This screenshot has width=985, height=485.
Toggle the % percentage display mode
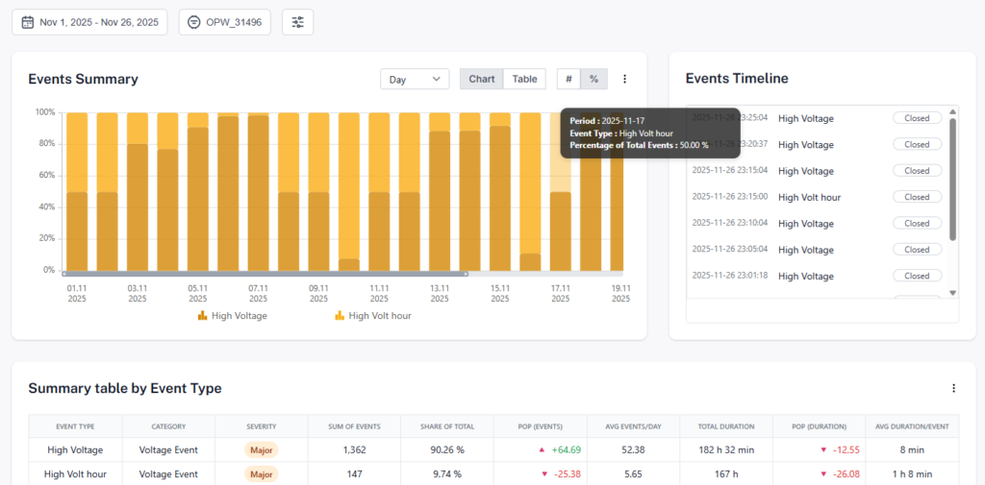[x=593, y=79]
